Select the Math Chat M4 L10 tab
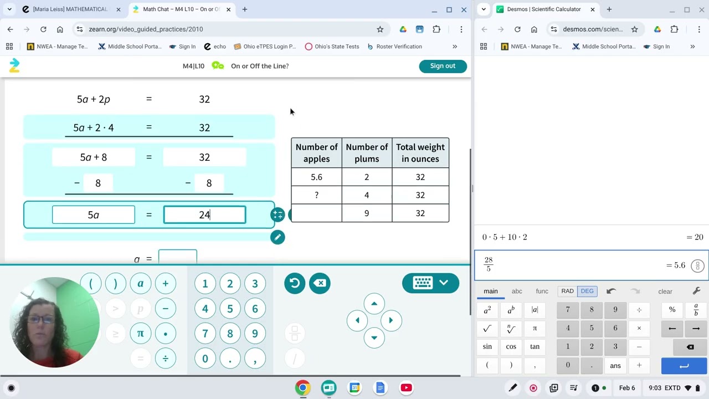 [182, 9]
